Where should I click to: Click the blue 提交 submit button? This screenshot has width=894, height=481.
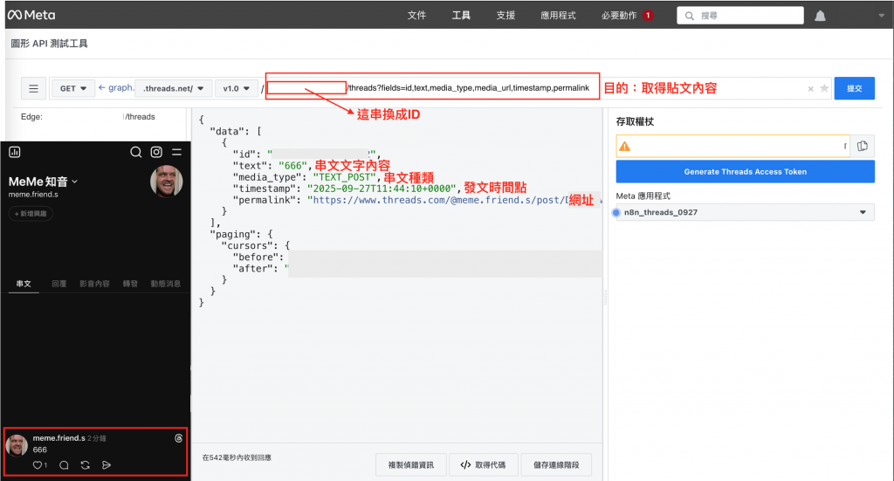click(854, 88)
